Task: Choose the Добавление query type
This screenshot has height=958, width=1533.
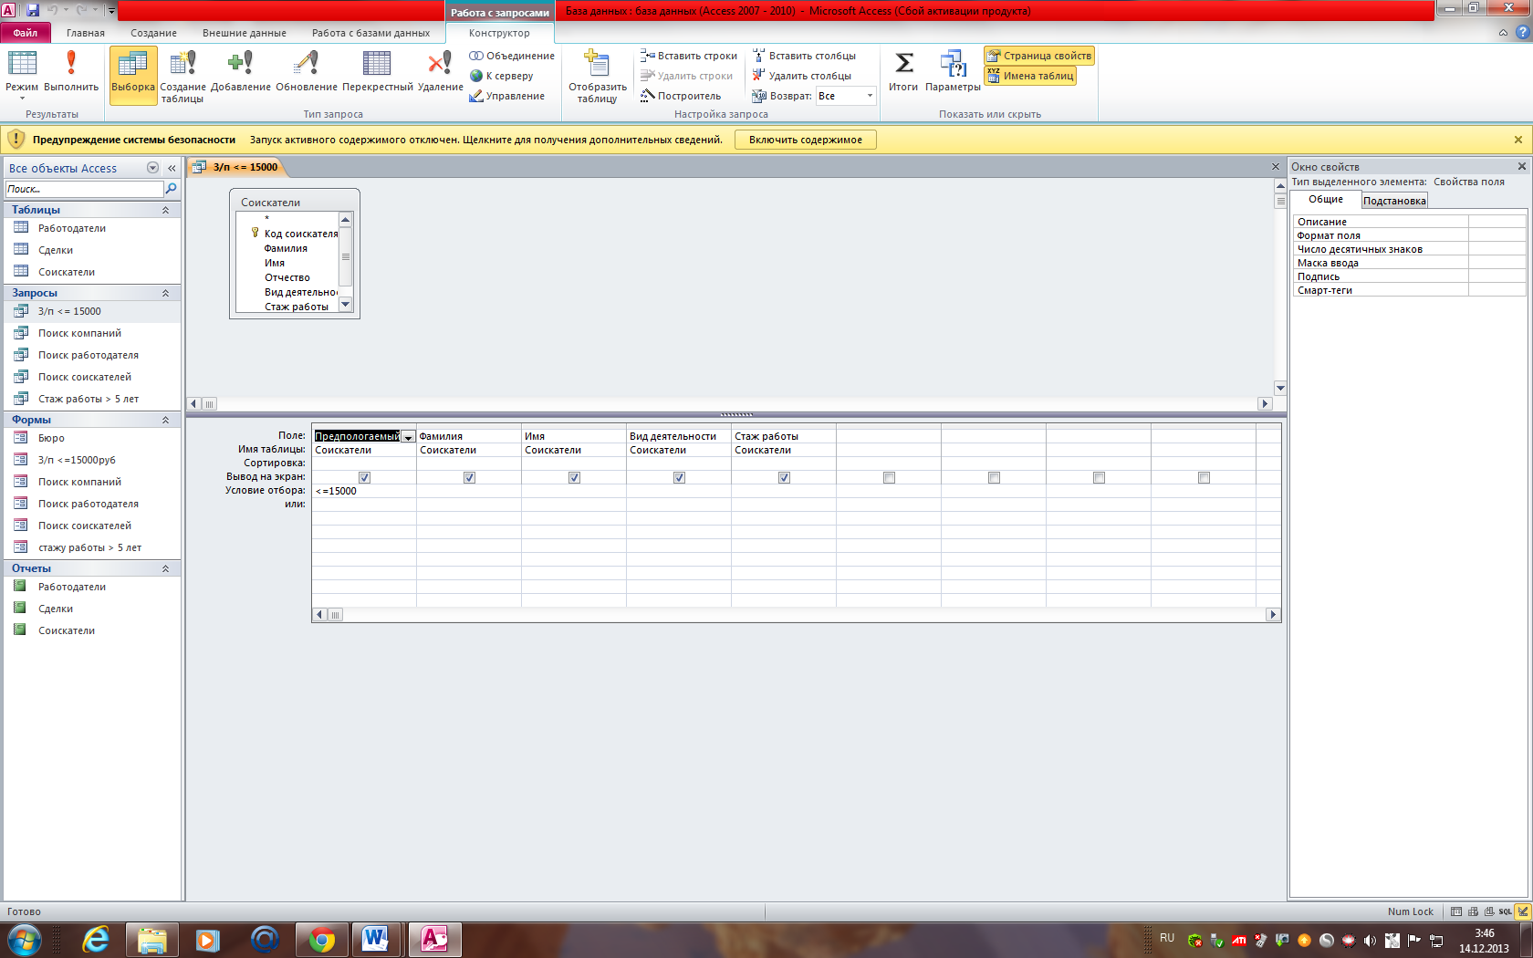Action: 240,72
